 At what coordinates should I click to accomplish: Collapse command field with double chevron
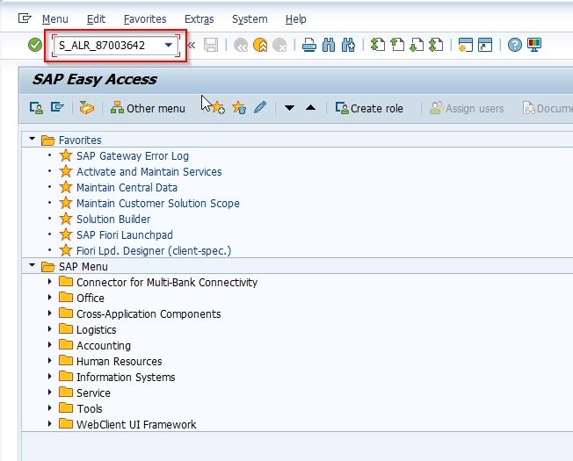(x=191, y=46)
